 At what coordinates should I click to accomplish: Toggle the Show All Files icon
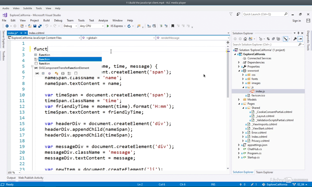coord(278,39)
